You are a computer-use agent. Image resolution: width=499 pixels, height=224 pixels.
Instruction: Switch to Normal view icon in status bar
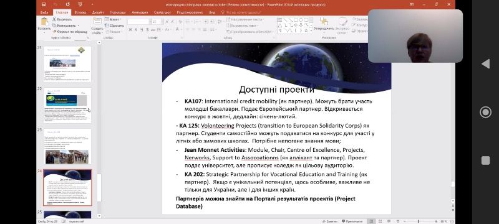(371, 221)
